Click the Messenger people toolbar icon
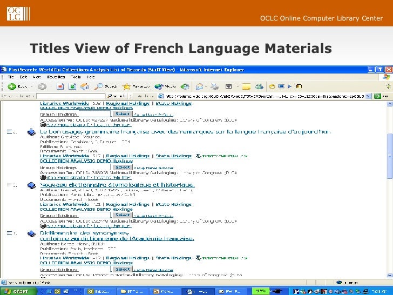Image resolution: width=393 pixels, height=295 pixels. (259, 86)
